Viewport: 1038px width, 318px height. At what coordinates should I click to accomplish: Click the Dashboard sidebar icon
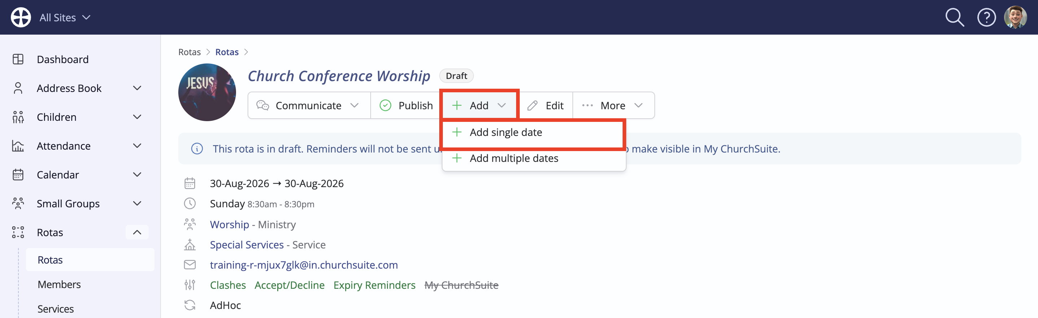pos(18,59)
